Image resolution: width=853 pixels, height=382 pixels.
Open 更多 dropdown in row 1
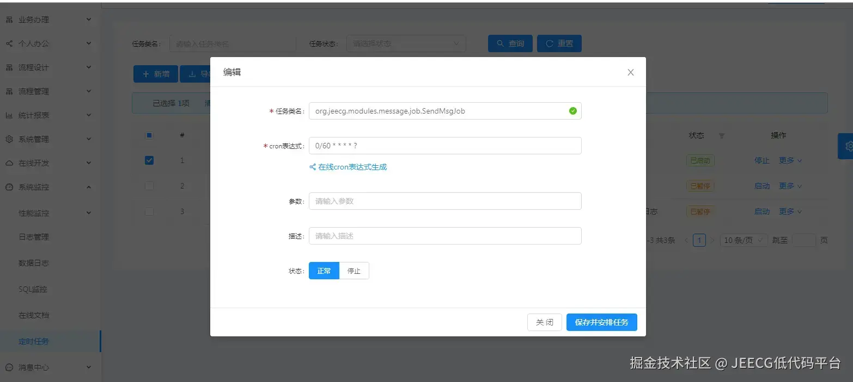pos(790,160)
